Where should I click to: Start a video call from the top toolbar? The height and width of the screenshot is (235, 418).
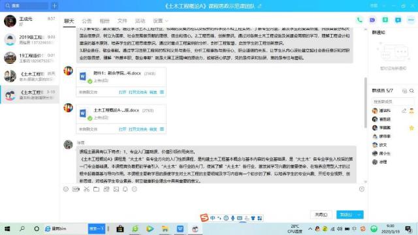point(372,20)
